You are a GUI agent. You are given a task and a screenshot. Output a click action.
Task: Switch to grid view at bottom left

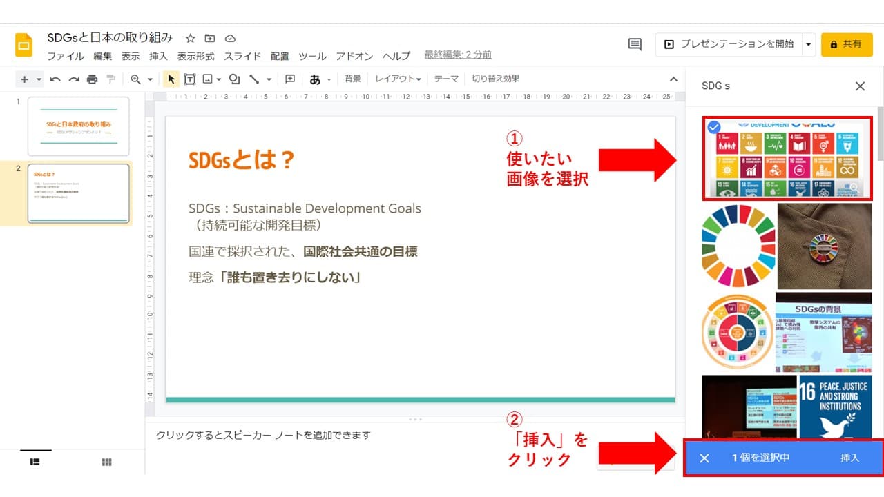pyautogui.click(x=107, y=462)
